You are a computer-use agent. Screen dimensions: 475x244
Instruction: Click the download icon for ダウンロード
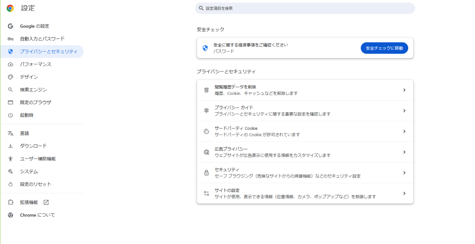[x=10, y=146]
